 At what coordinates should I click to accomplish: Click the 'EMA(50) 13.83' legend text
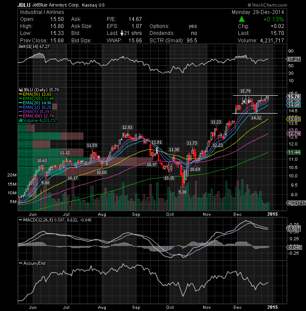point(37,94)
